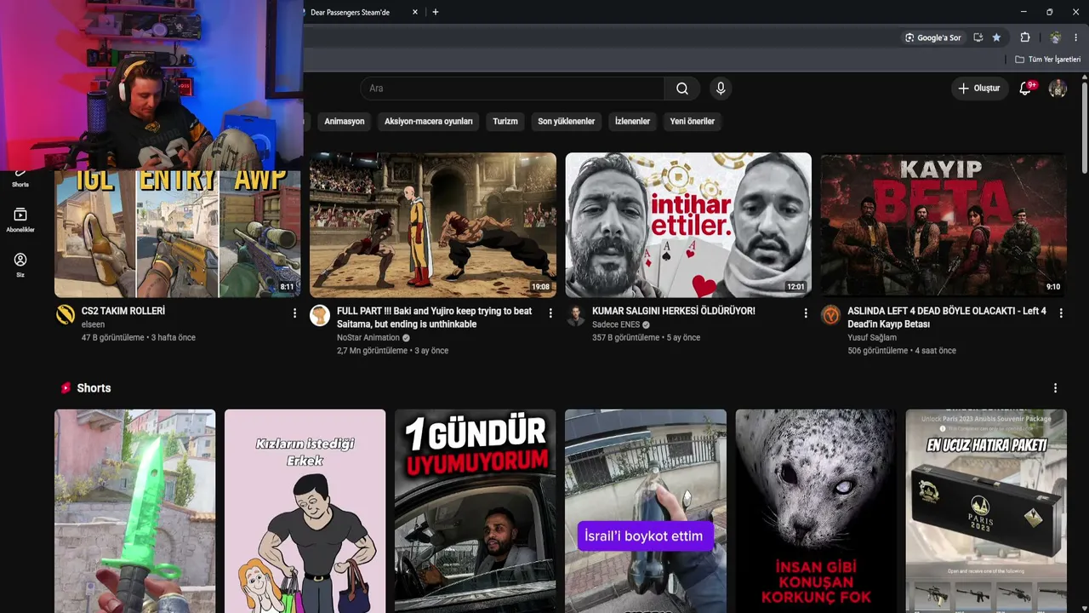The height and width of the screenshot is (613, 1089).
Task: Open the Sadece ENES channel avatar
Action: click(x=575, y=315)
